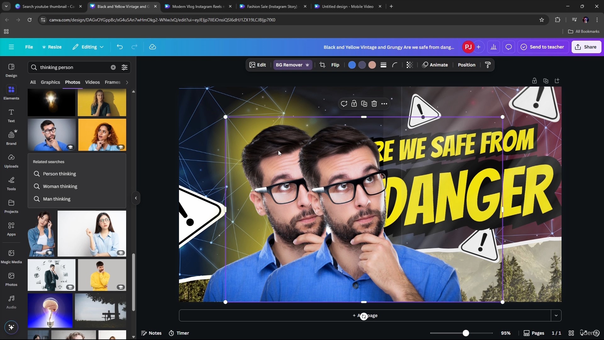Open the Magic Media panel

(x=11, y=257)
